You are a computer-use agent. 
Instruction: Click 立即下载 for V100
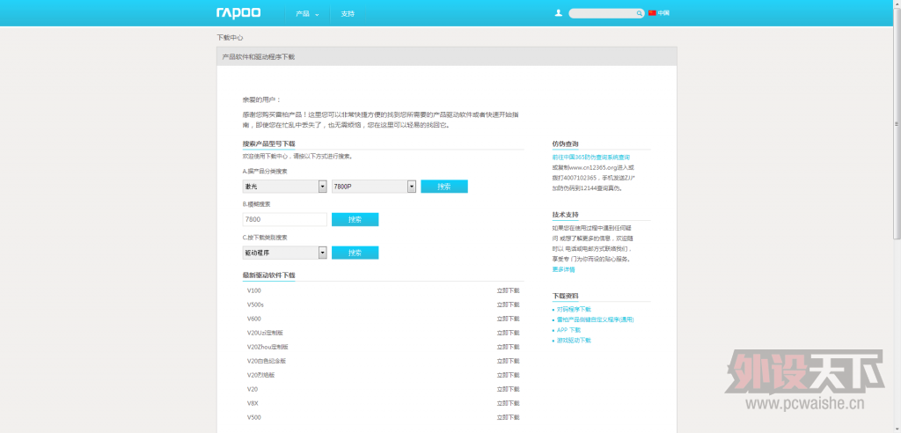point(508,290)
